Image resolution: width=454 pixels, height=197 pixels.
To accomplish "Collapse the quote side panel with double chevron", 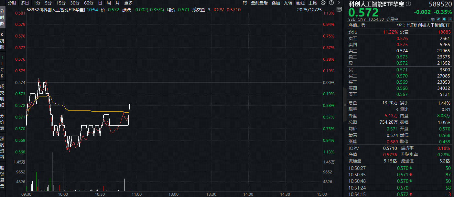I will pos(345,105).
